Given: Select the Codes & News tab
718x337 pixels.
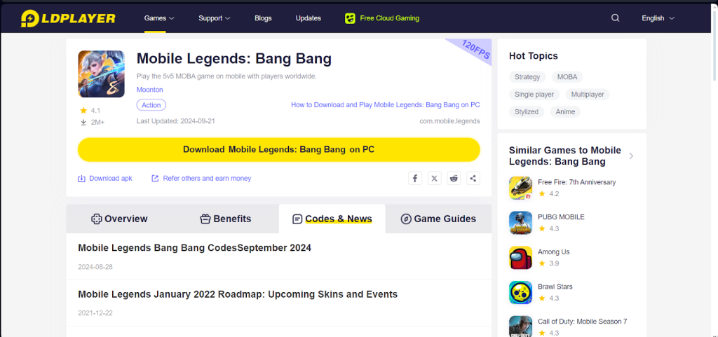Looking at the screenshot, I should point(332,219).
